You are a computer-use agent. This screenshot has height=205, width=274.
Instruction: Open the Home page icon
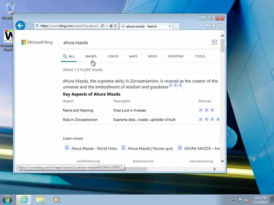[x=207, y=26]
